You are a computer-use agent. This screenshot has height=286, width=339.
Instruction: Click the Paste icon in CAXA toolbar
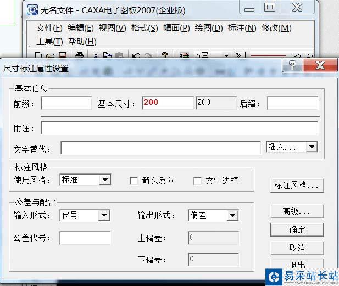(x=119, y=55)
